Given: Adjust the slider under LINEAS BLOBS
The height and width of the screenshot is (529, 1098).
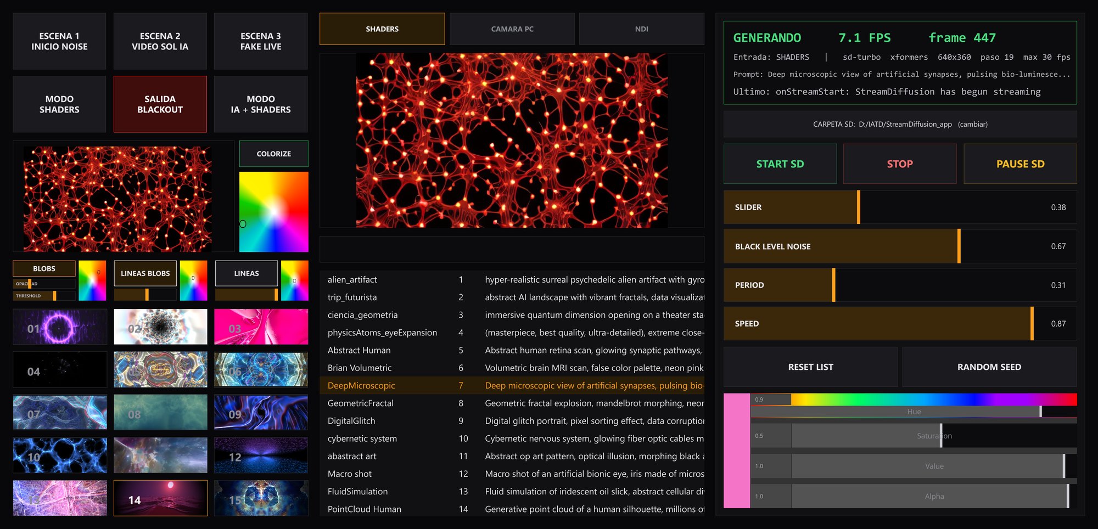Looking at the screenshot, I should point(145,295).
